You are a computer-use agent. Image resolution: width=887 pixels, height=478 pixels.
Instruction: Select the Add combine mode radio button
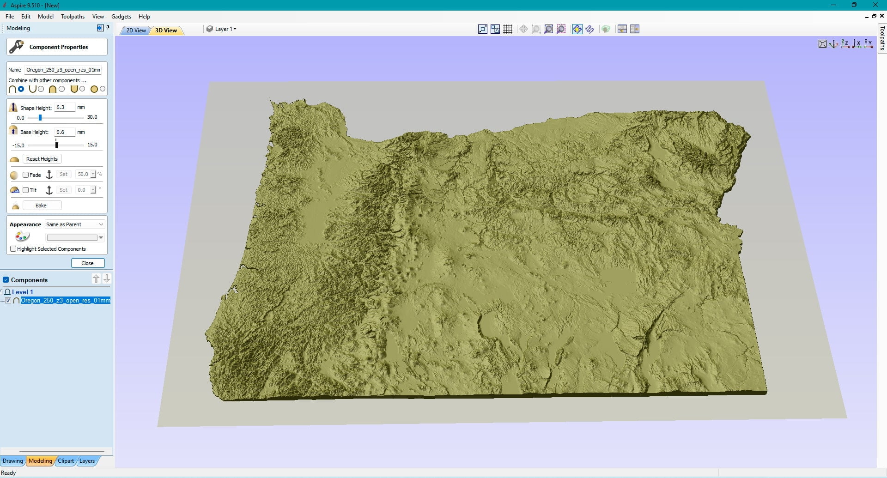21,89
